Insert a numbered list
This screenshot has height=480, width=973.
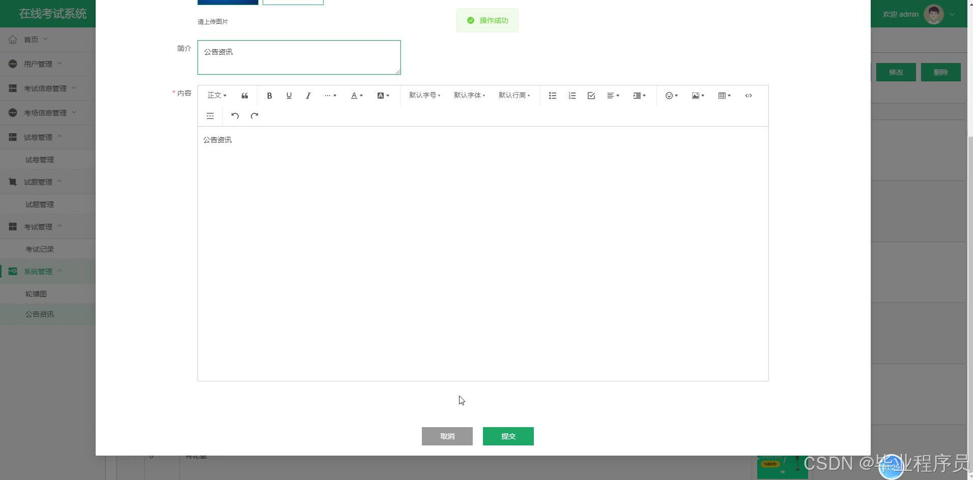tap(572, 96)
